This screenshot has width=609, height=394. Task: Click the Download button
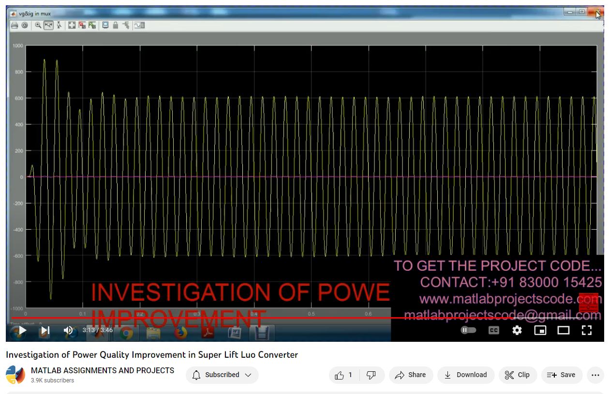[x=466, y=375]
